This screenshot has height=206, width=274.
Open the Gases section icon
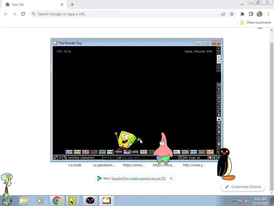pos(219,110)
